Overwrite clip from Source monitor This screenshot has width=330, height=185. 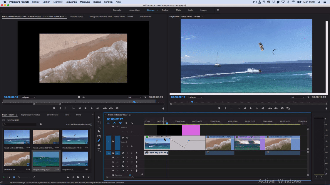tap(111, 108)
